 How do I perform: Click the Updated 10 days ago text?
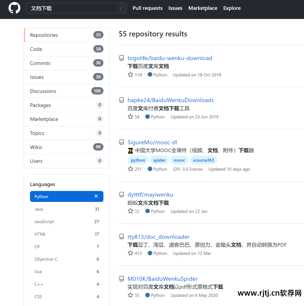[x=229, y=169]
